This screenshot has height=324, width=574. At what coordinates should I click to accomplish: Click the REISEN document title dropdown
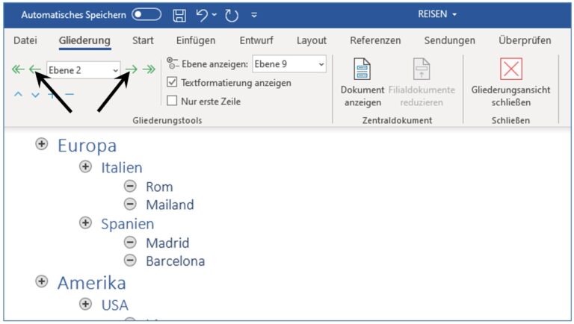click(437, 14)
